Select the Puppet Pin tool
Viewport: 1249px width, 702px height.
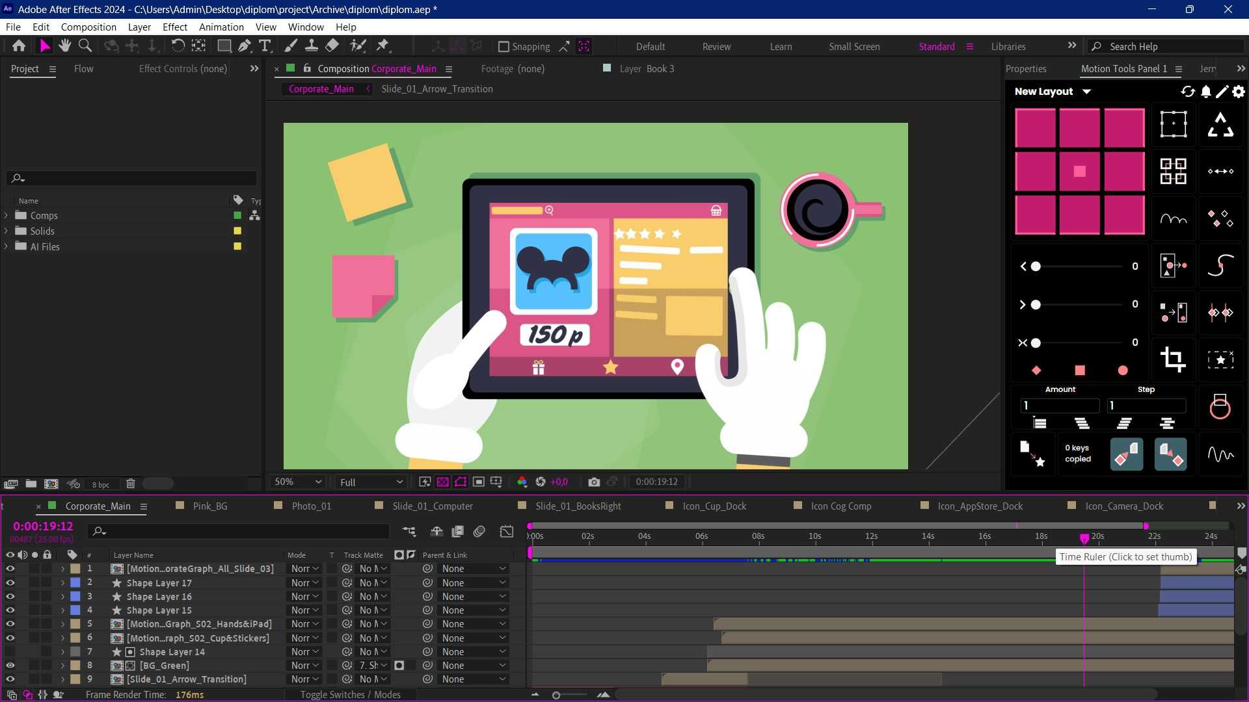click(x=383, y=46)
